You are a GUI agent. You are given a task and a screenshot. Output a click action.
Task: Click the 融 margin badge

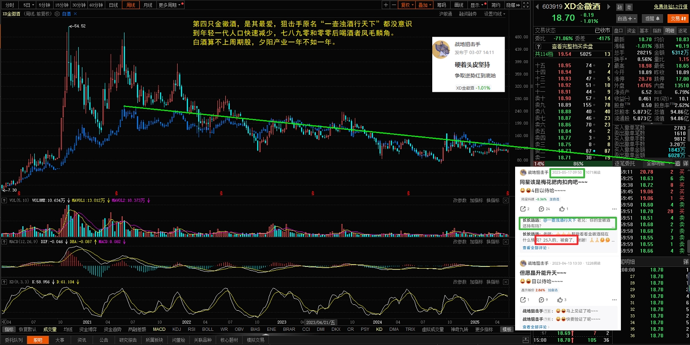point(619,7)
